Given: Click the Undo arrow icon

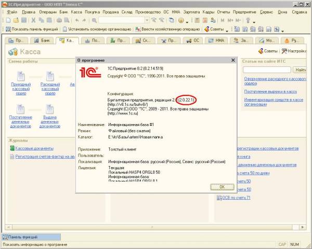Looking at the screenshot, I should click(x=77, y=20).
